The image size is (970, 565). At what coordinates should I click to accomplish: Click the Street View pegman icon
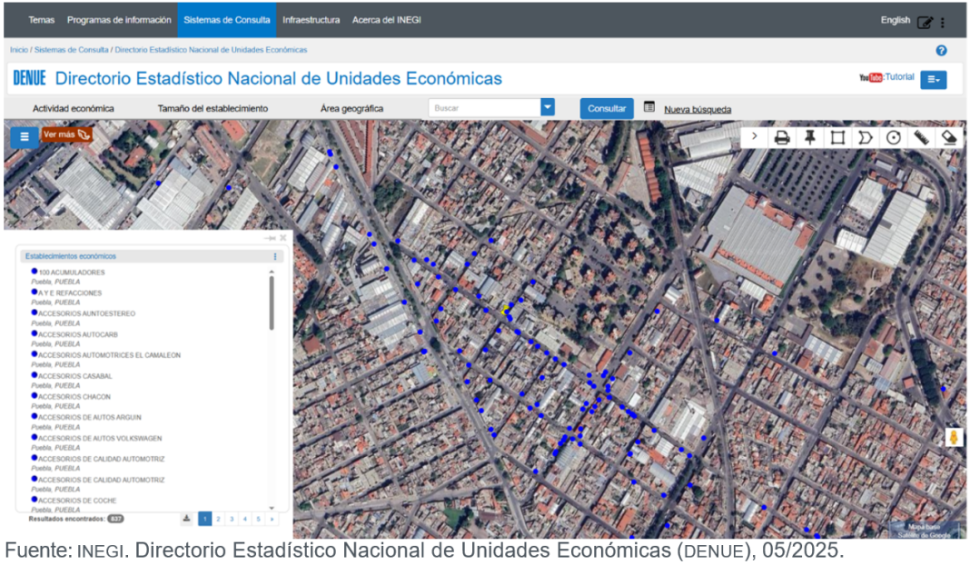coord(954,437)
